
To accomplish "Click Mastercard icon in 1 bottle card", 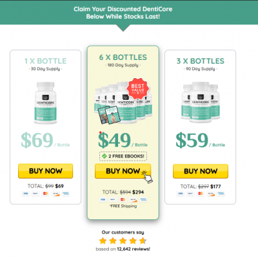I will pos(45,193).
